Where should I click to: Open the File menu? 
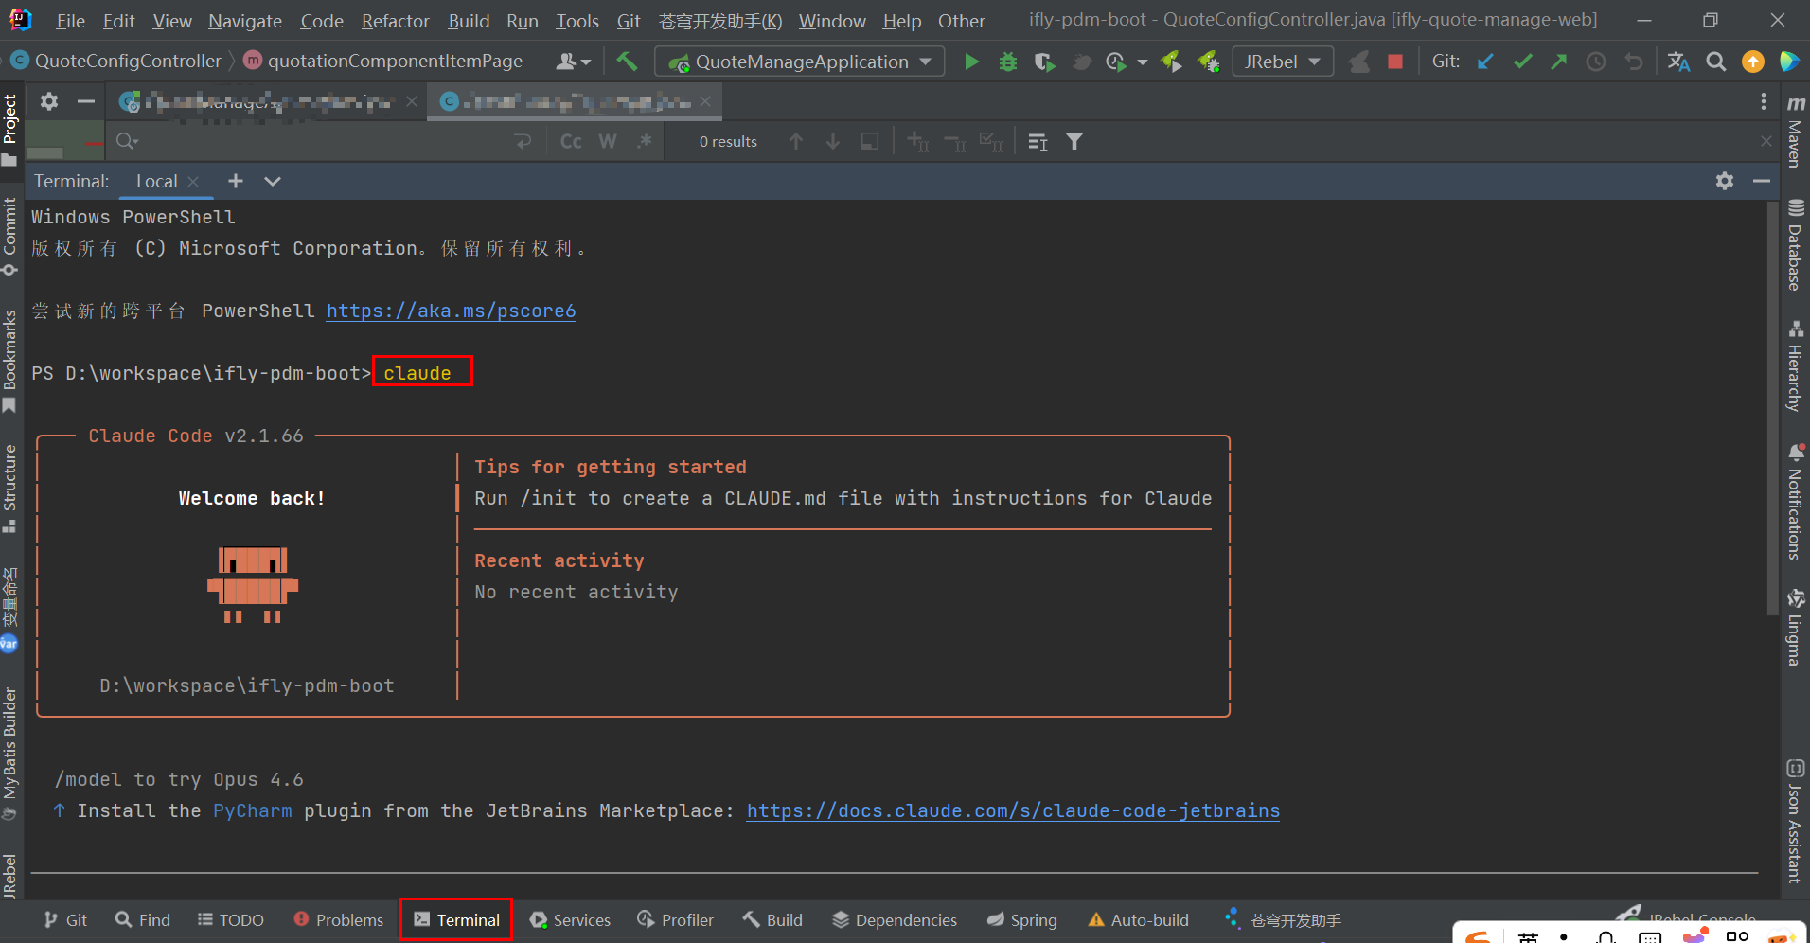pyautogui.click(x=71, y=21)
